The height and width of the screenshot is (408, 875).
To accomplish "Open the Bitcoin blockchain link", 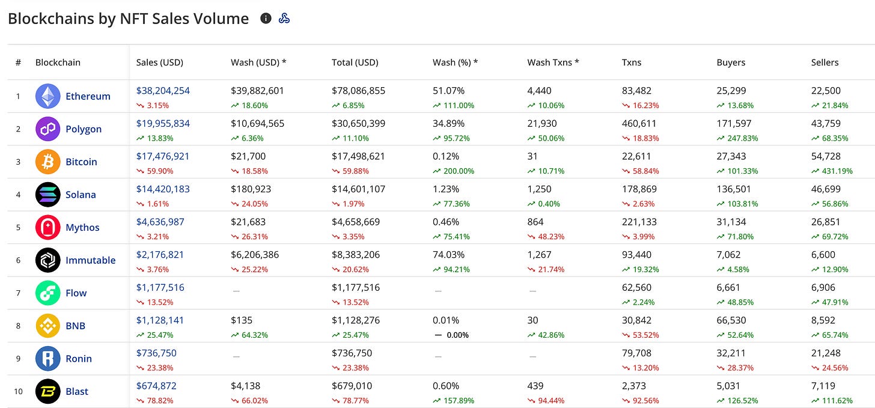I will (x=81, y=162).
